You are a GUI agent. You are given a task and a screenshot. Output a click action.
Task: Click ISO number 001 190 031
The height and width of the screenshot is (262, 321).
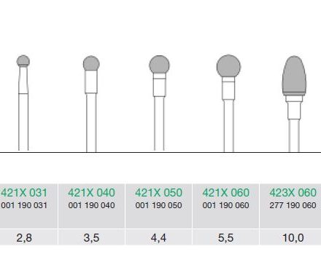coord(24,205)
